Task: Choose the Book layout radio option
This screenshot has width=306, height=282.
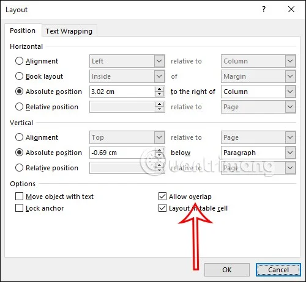Action: (x=19, y=76)
